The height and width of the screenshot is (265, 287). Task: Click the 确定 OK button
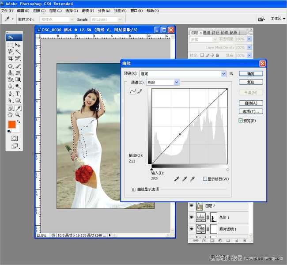click(x=251, y=74)
